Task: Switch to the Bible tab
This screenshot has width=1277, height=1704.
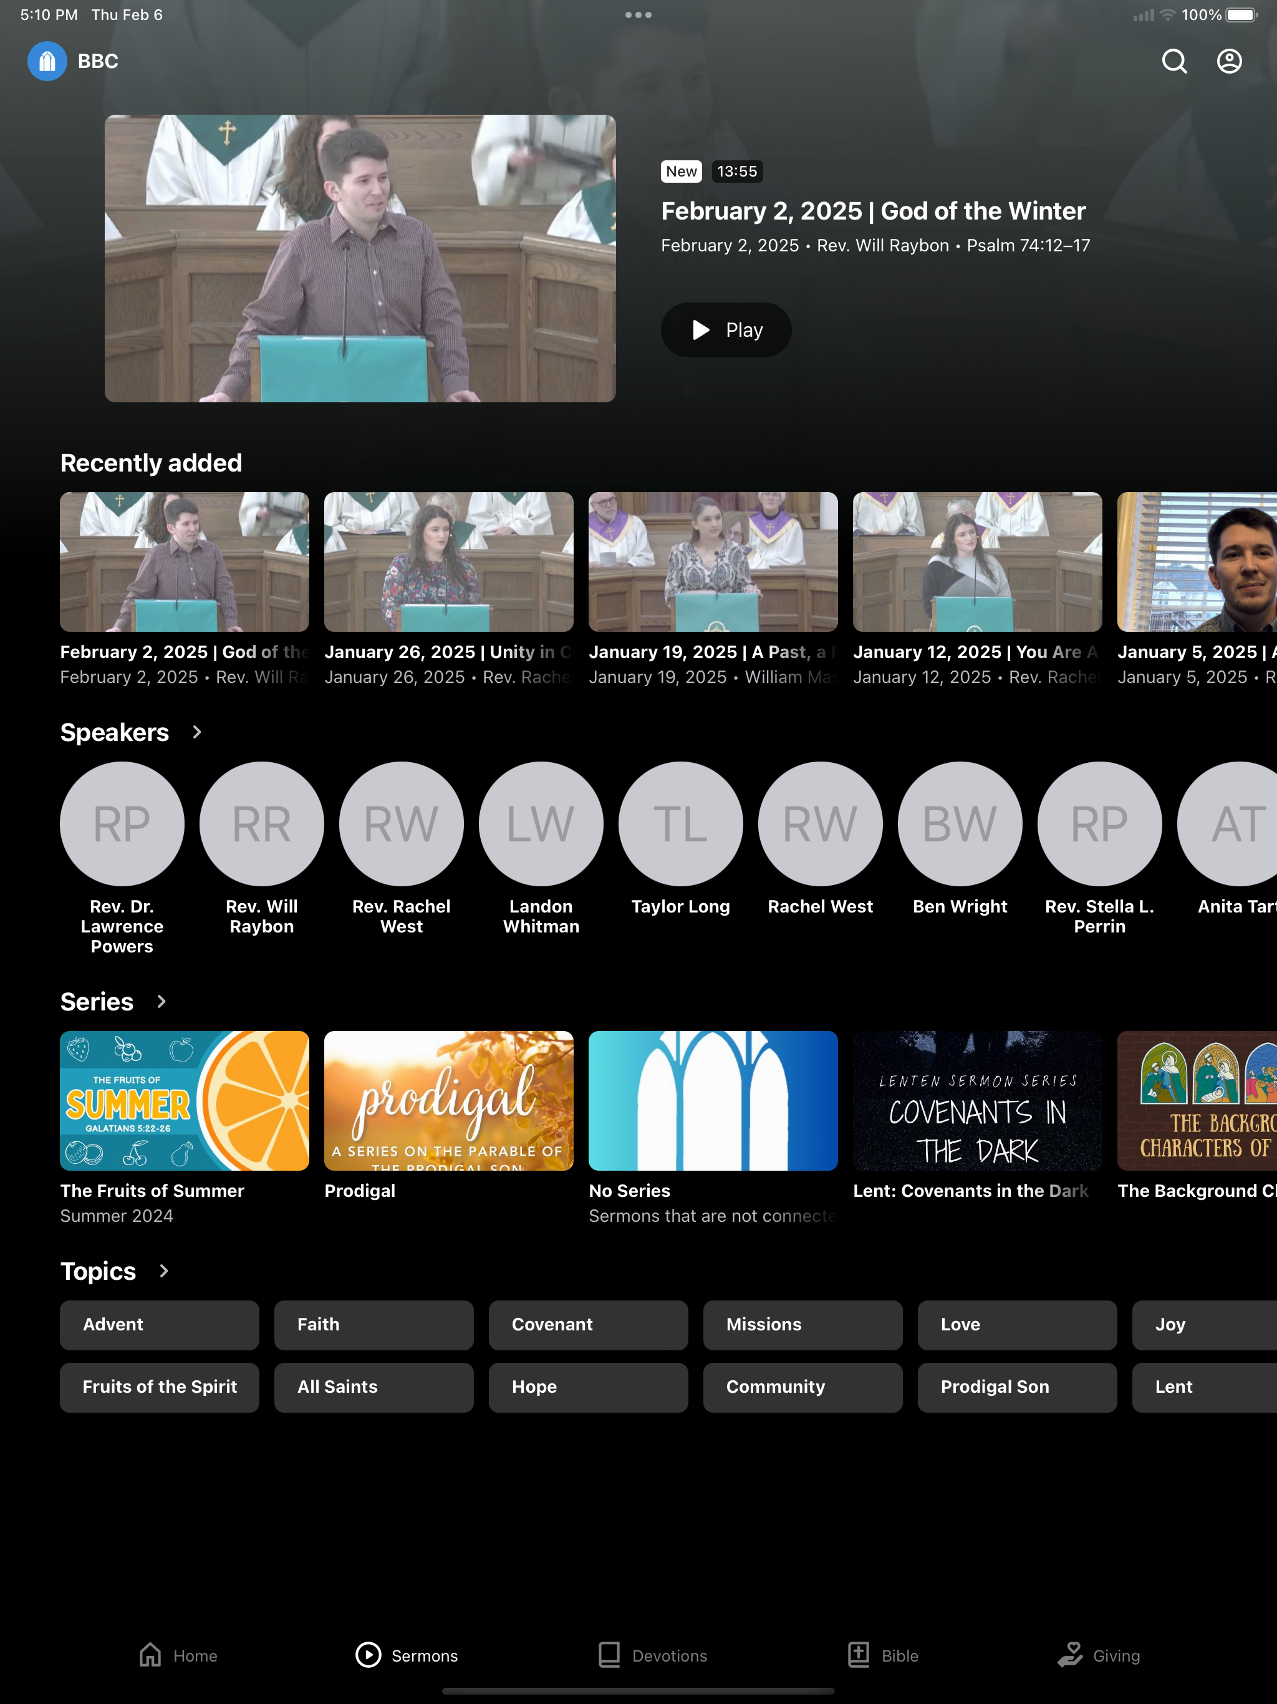Action: pos(883,1655)
